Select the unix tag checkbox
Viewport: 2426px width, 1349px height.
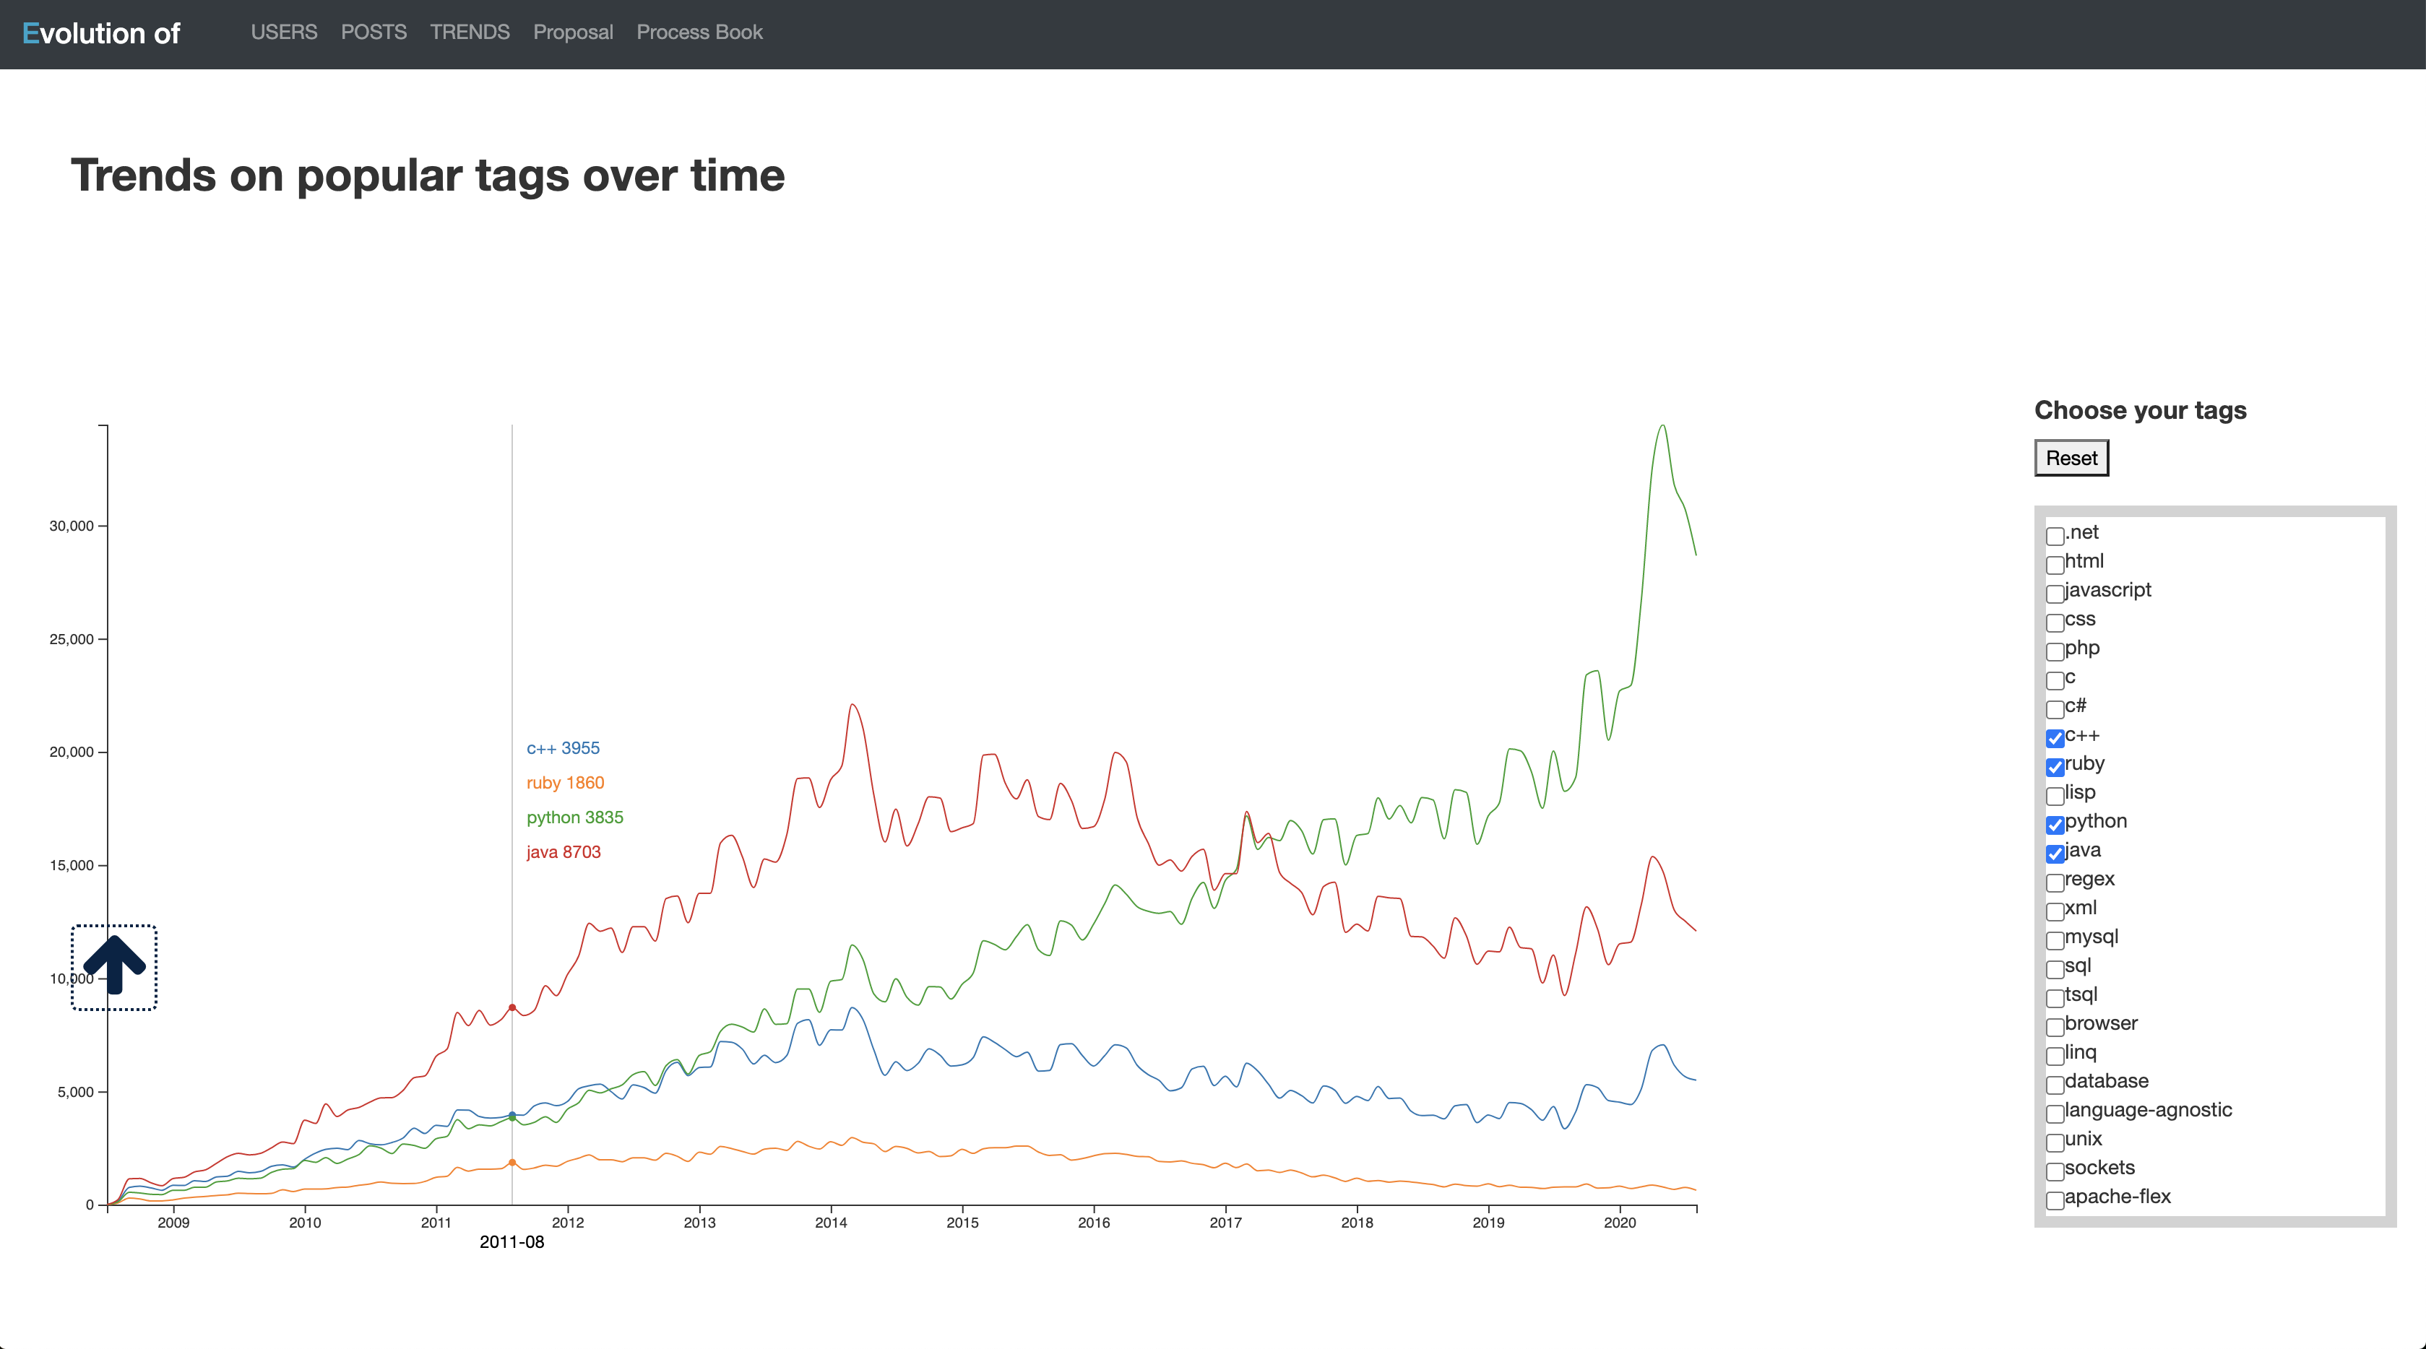coord(2055,1143)
